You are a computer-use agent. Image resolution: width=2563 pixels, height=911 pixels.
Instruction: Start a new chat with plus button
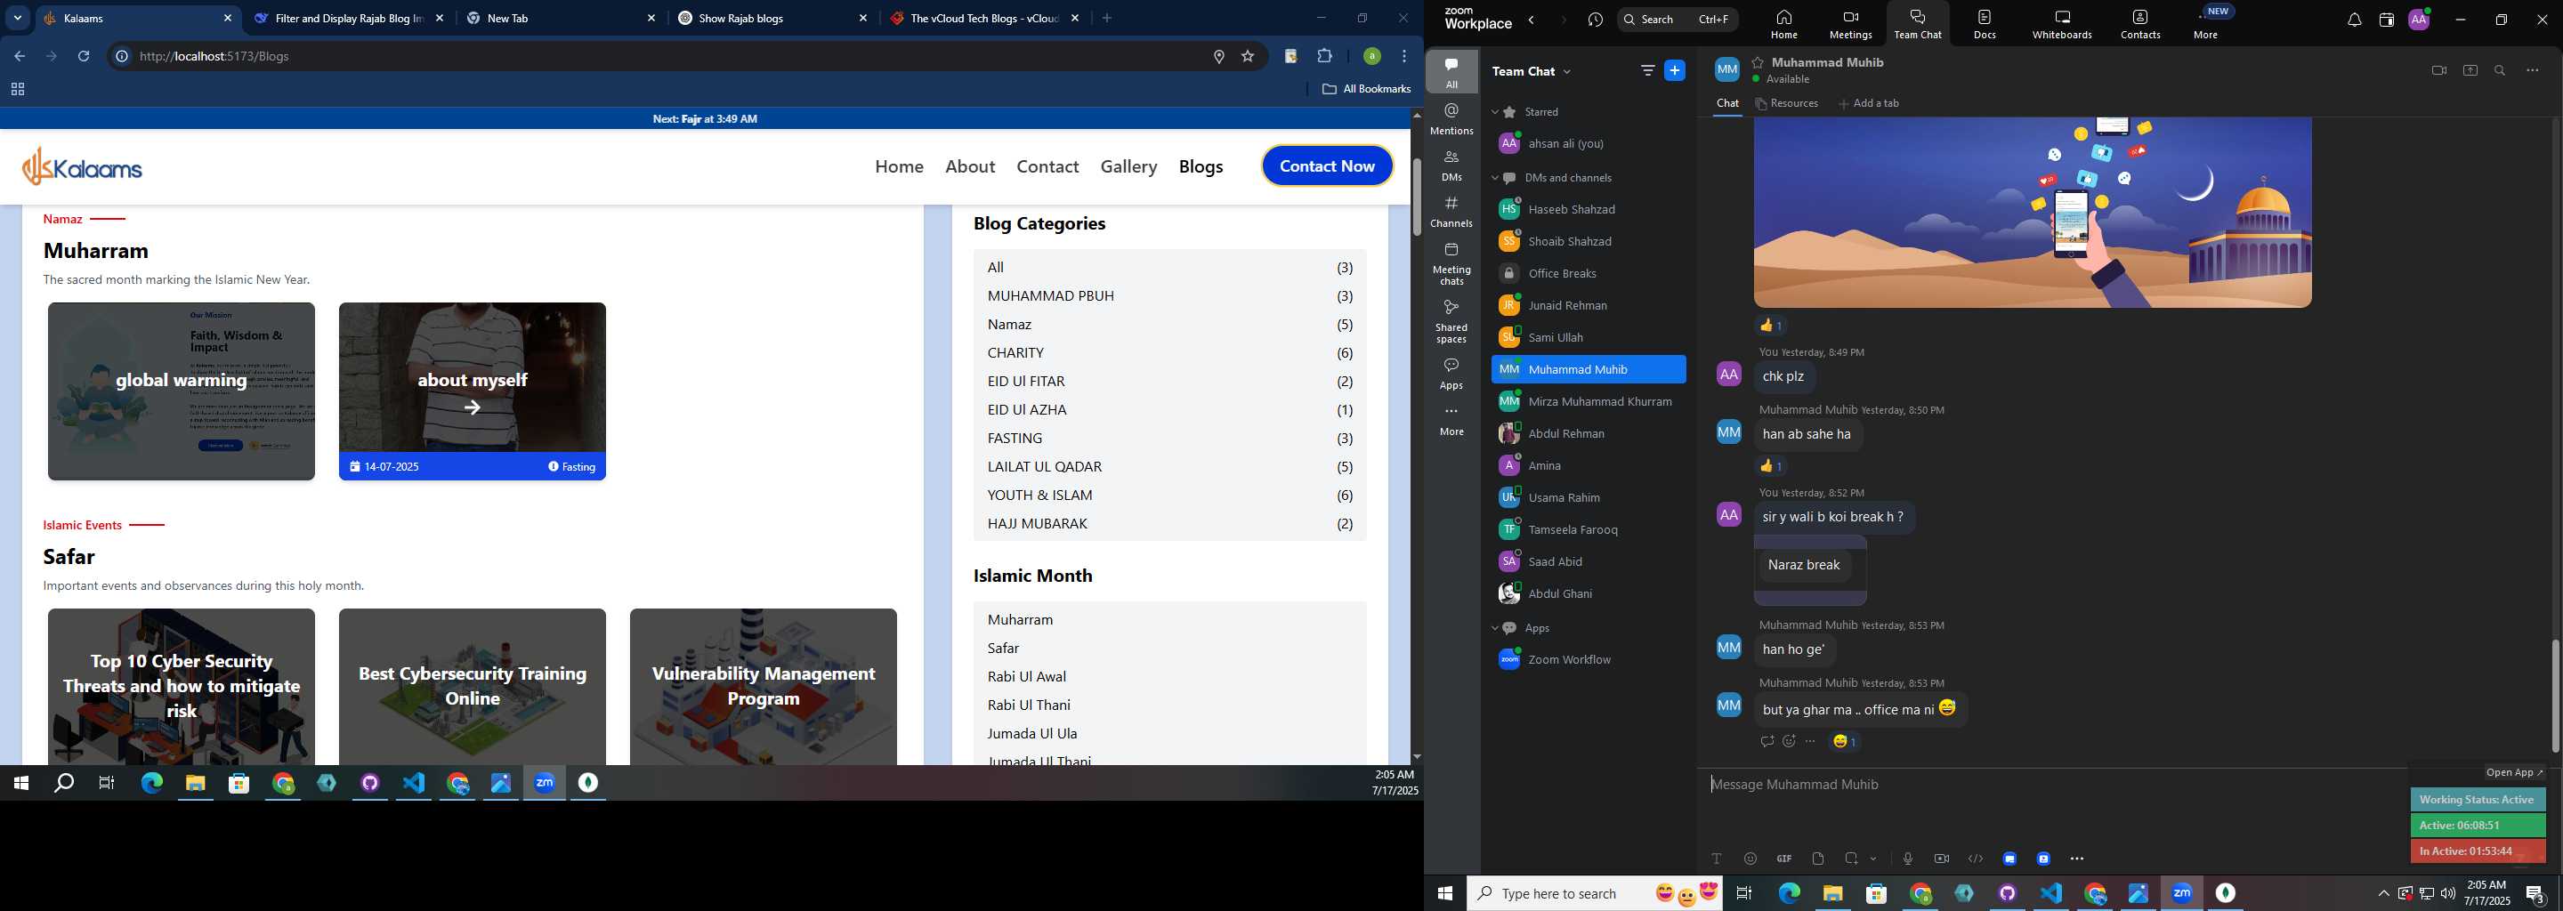point(1676,70)
